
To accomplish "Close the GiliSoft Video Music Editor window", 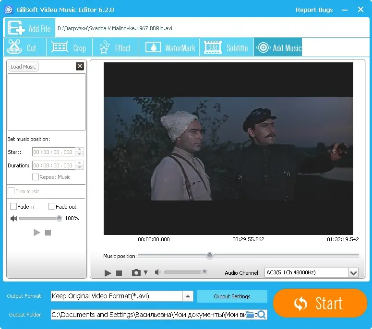I will point(360,10).
